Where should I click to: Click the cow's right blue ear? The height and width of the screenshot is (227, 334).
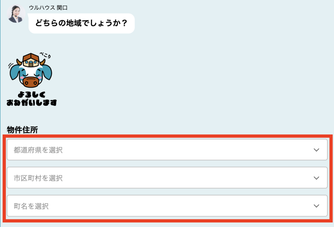[46, 72]
